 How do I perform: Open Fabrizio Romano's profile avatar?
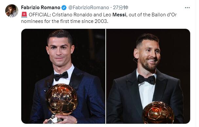coord(12,11)
